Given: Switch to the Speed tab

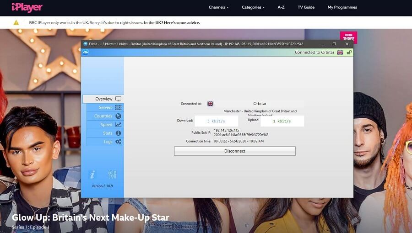Looking at the screenshot, I should 105,124.
